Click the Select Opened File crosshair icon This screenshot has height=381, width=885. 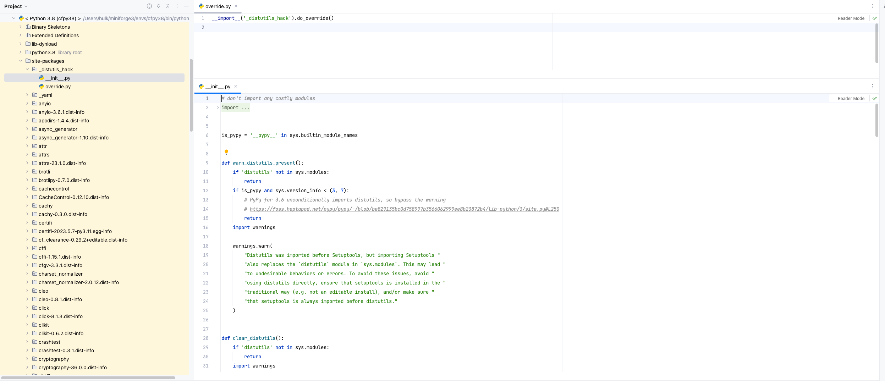[x=149, y=6]
